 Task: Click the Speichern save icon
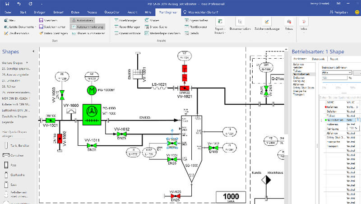click(x=41, y=20)
